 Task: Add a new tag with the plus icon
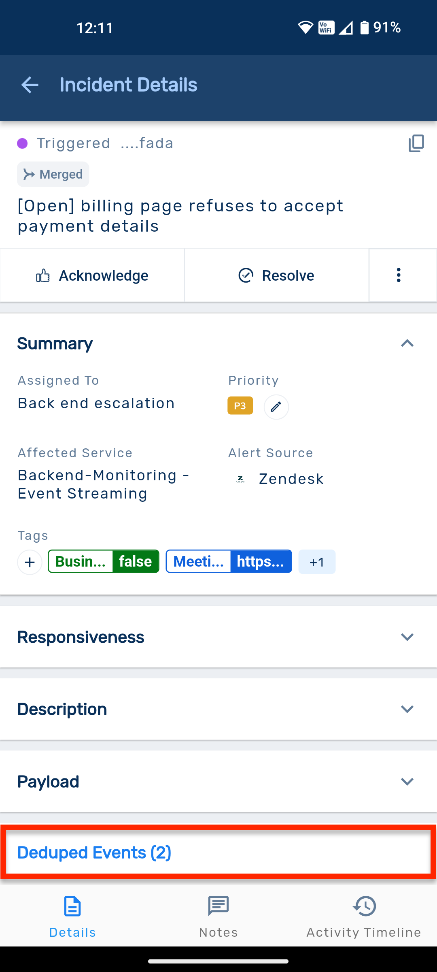(x=30, y=562)
